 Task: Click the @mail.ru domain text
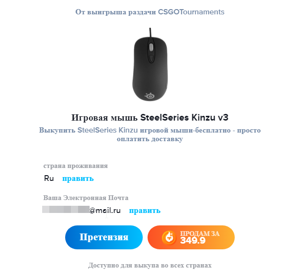[x=105, y=210]
